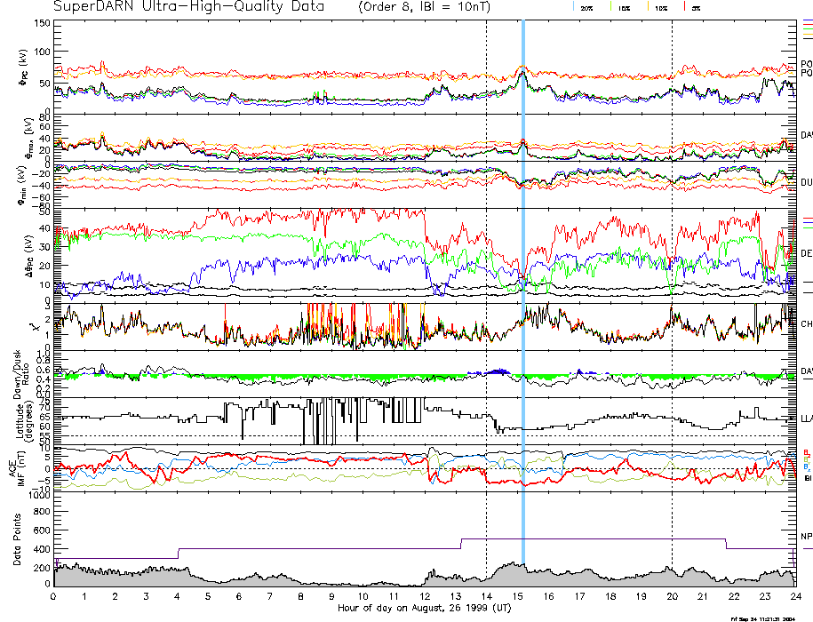Click hour '8' on the time axis
This screenshot has width=813, height=622.
pos(300,596)
